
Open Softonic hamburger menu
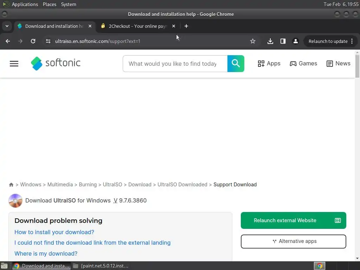(14, 63)
